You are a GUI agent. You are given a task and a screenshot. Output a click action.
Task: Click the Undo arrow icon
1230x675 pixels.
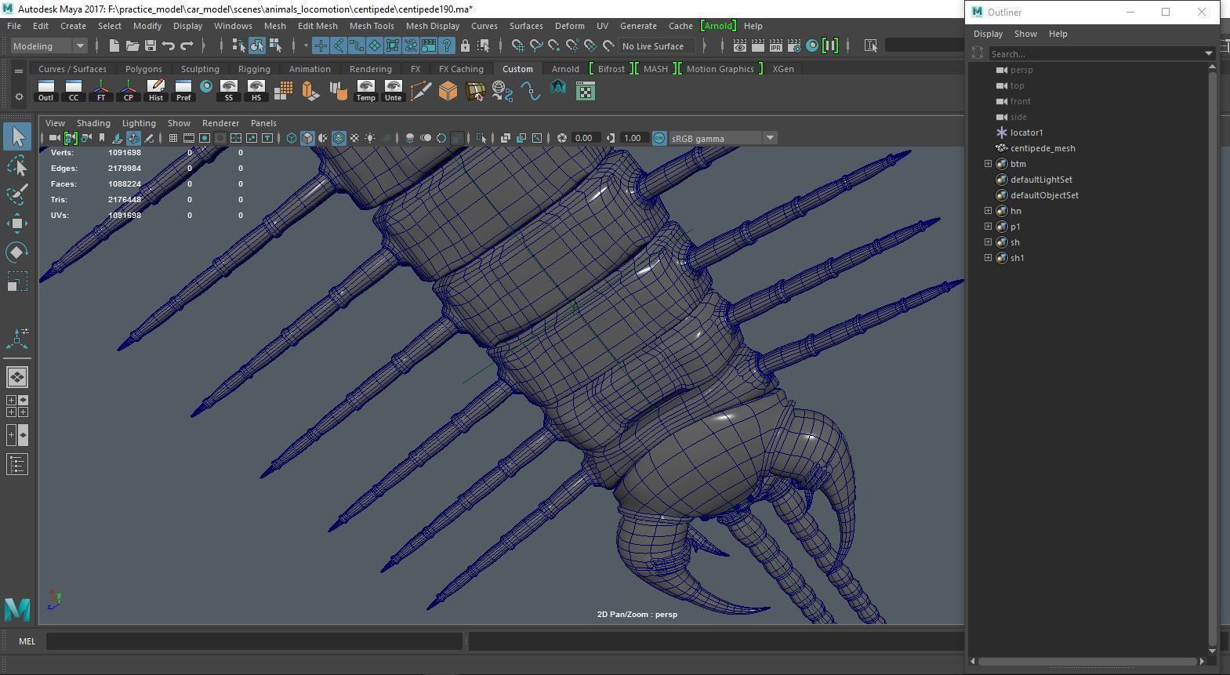[x=169, y=45]
